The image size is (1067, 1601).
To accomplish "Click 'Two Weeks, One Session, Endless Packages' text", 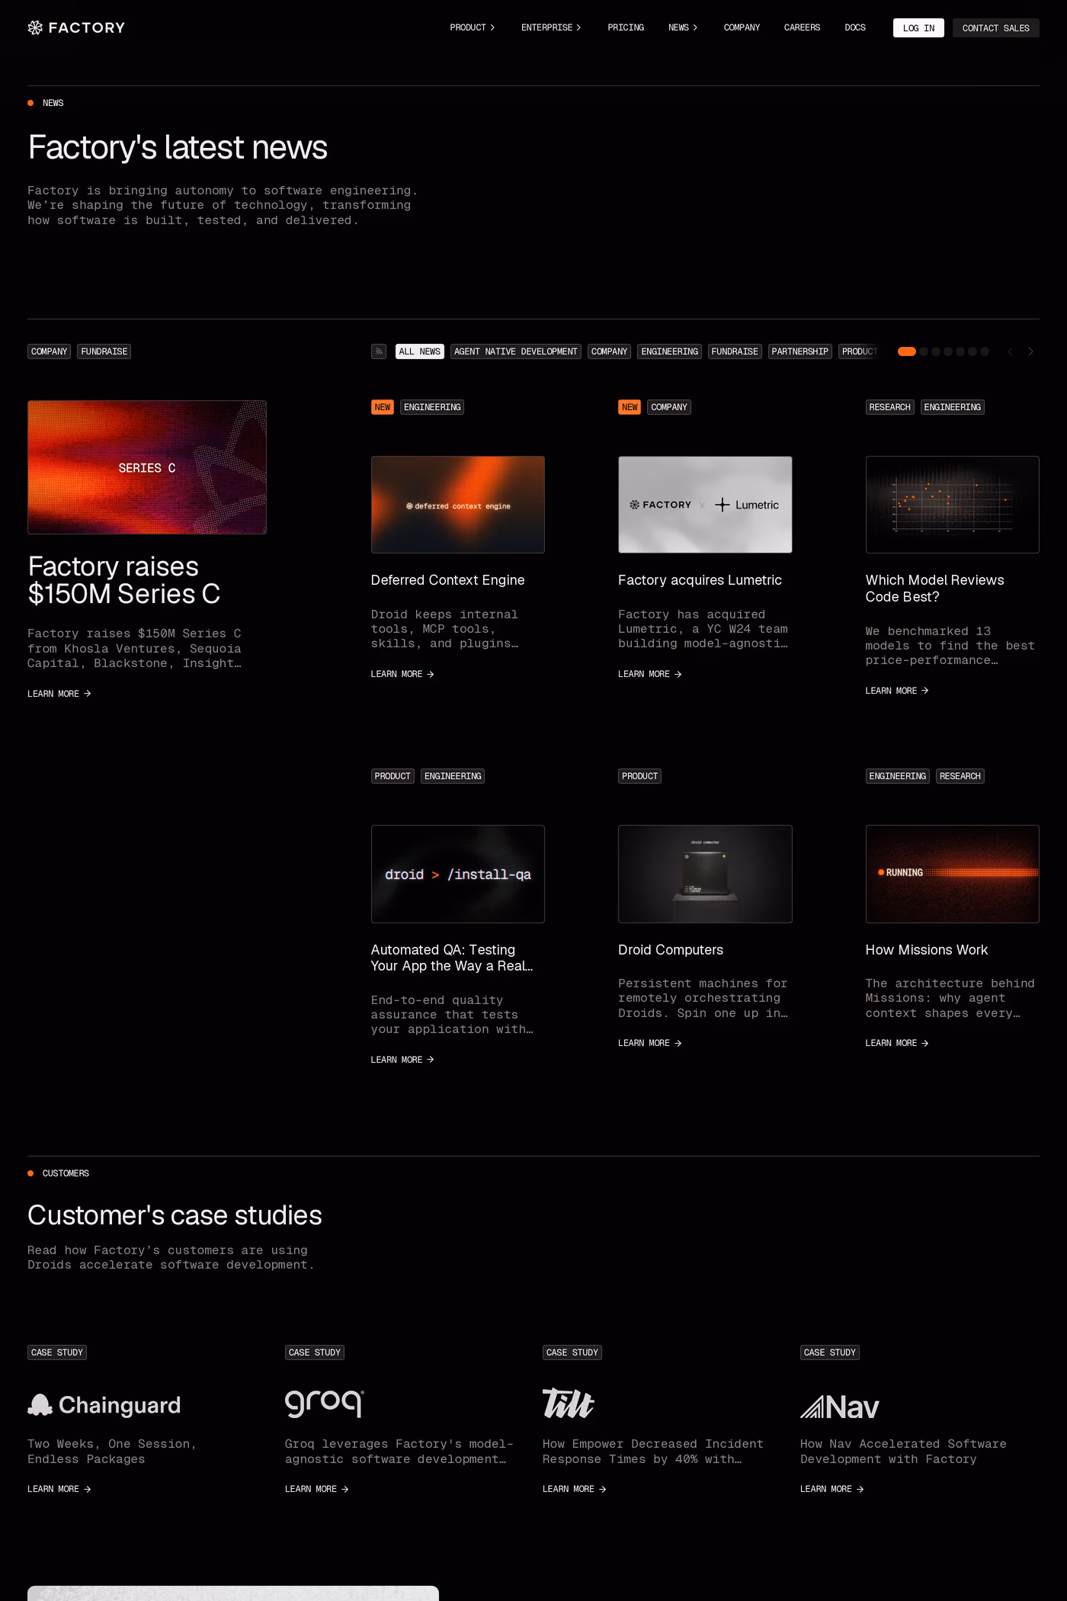I will point(112,1452).
